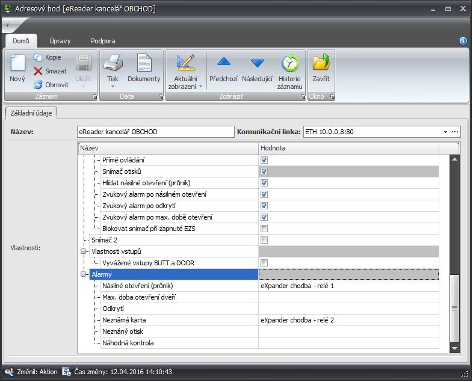The height and width of the screenshot is (382, 473).
Task: Click the Čas změny calendar icon
Action: tap(66, 371)
